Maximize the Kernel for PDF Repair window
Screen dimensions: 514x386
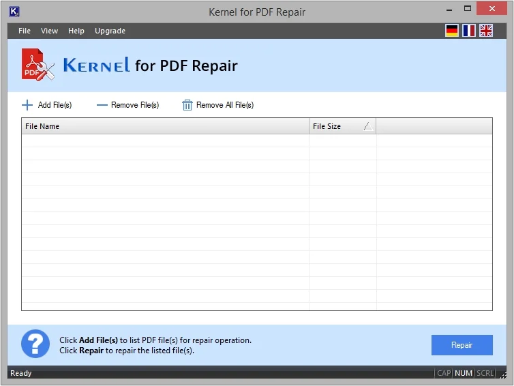tap(468, 9)
